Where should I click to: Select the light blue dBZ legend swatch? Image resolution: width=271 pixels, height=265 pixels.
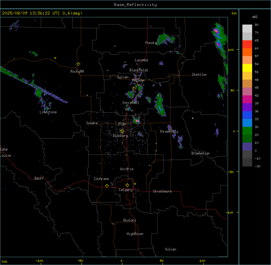(247, 123)
